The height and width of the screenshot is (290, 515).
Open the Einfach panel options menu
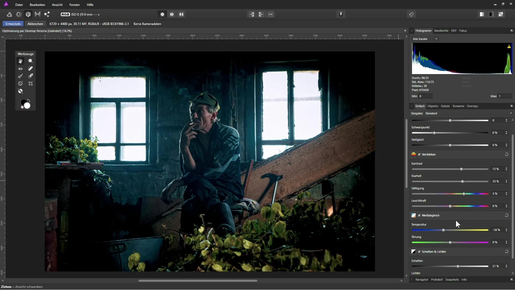tap(511, 106)
